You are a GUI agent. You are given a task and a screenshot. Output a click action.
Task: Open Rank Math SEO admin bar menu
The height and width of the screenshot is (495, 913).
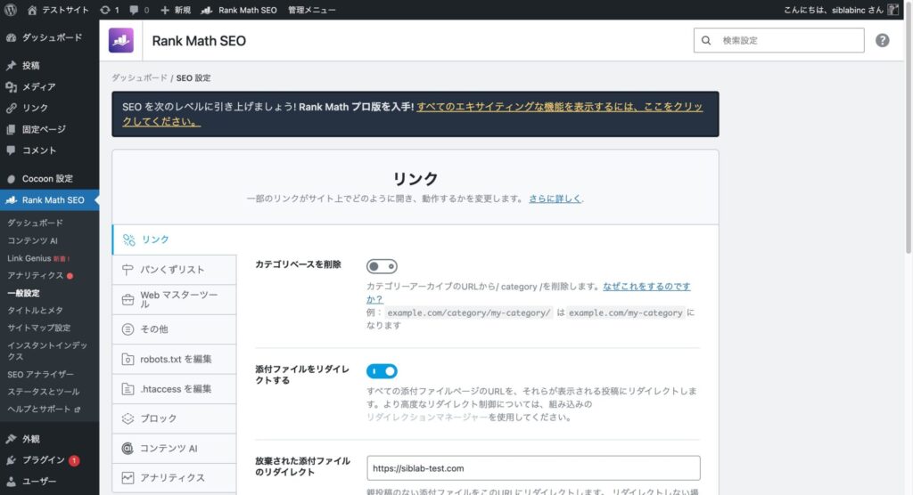pyautogui.click(x=239, y=10)
